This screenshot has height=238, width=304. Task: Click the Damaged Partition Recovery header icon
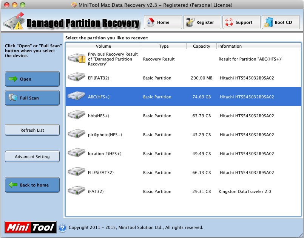14,21
